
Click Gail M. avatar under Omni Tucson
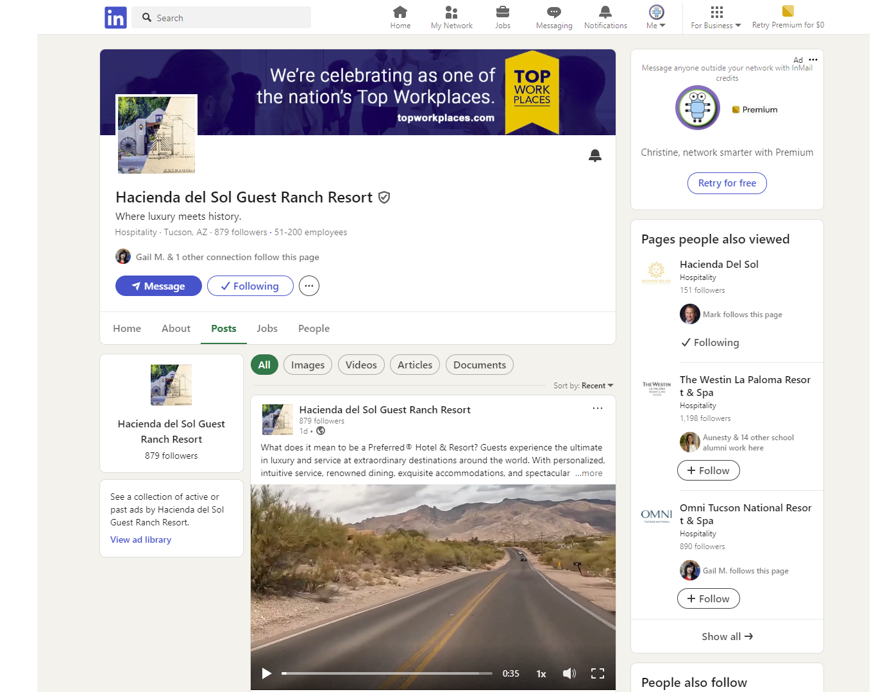click(690, 570)
